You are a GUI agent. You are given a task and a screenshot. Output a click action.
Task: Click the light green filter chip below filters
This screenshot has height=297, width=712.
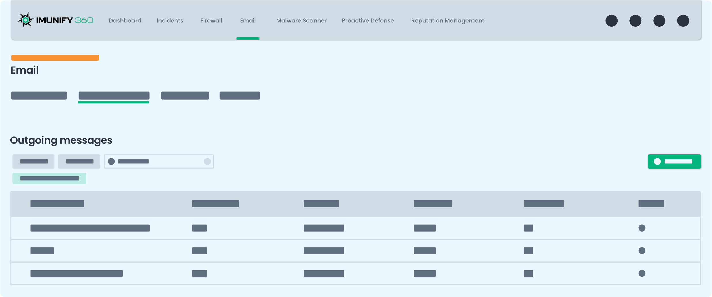(x=49, y=178)
